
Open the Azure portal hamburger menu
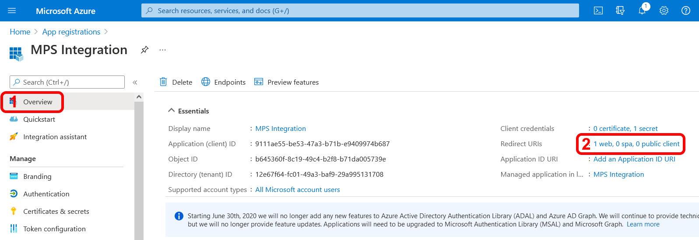[x=12, y=10]
